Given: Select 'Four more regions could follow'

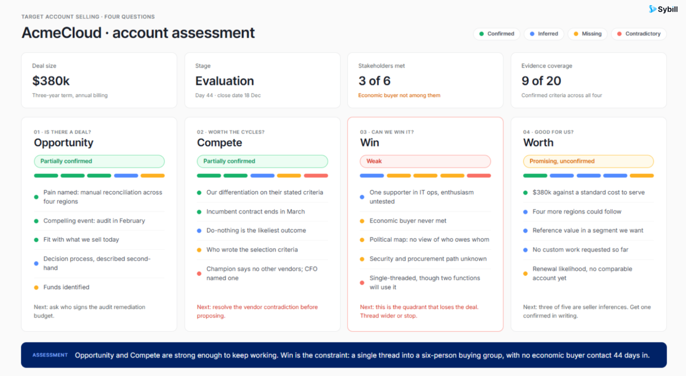Looking at the screenshot, I should pos(588,212).
